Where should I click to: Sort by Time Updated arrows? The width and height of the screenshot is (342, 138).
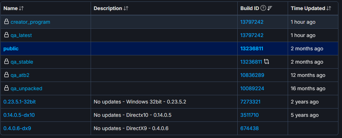point(329,9)
